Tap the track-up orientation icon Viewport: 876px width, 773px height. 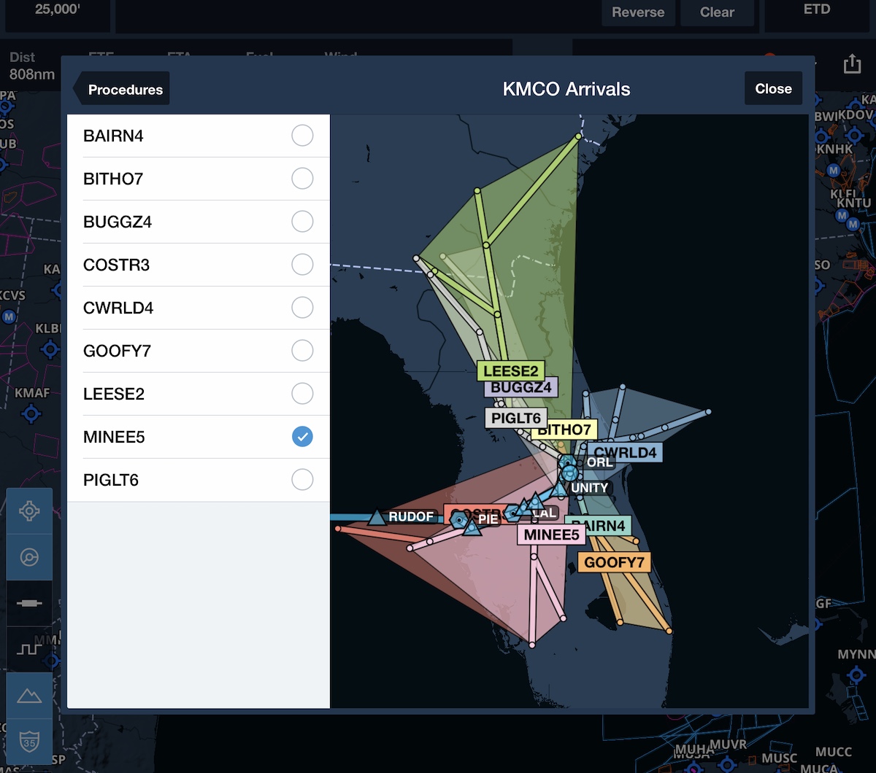(x=29, y=558)
